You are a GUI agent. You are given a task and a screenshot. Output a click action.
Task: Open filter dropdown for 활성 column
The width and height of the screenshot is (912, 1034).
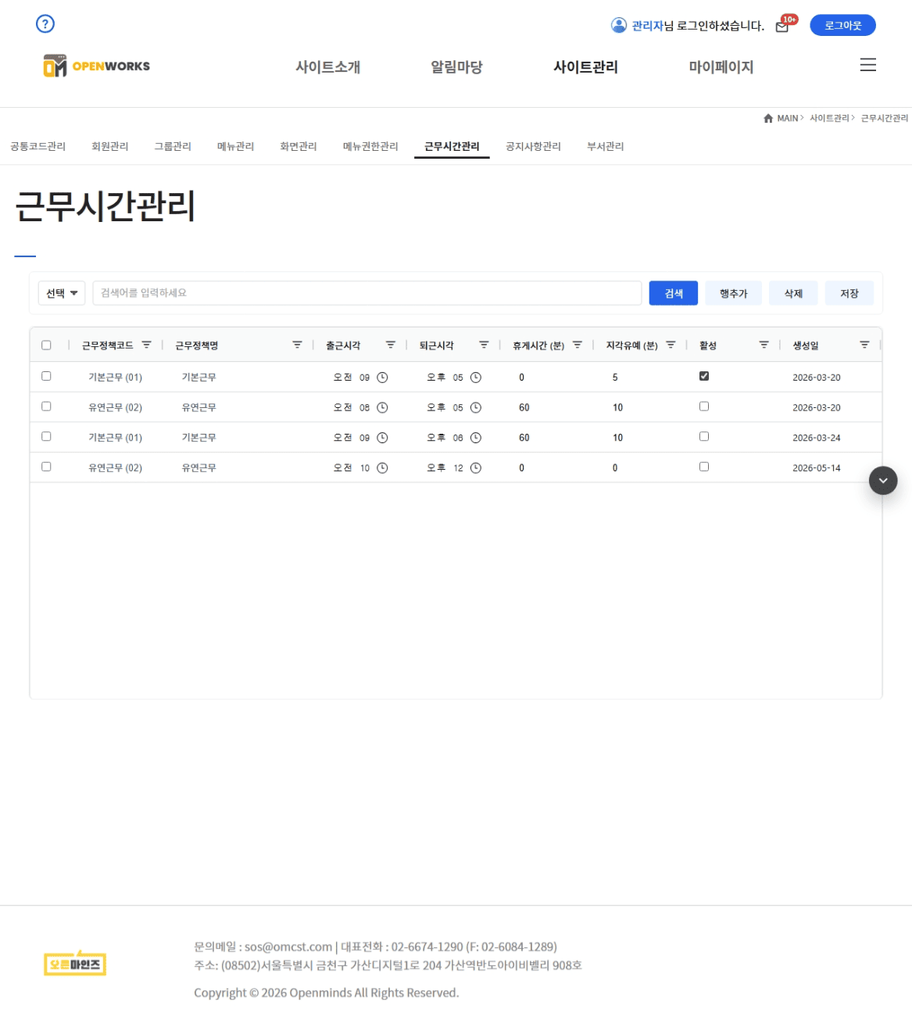coord(764,345)
